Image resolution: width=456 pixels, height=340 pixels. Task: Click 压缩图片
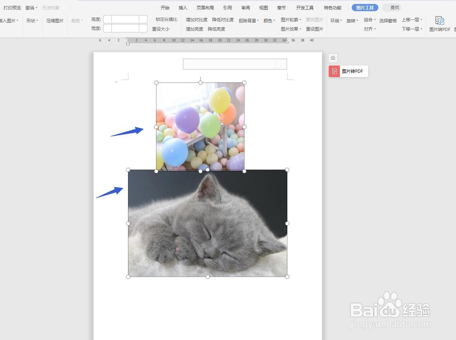coord(55,21)
